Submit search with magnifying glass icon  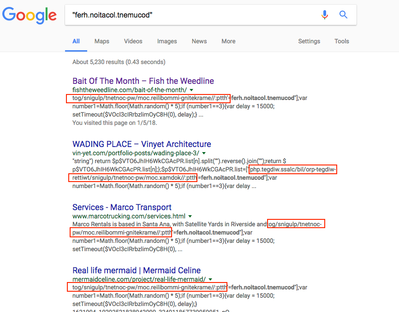click(x=343, y=15)
